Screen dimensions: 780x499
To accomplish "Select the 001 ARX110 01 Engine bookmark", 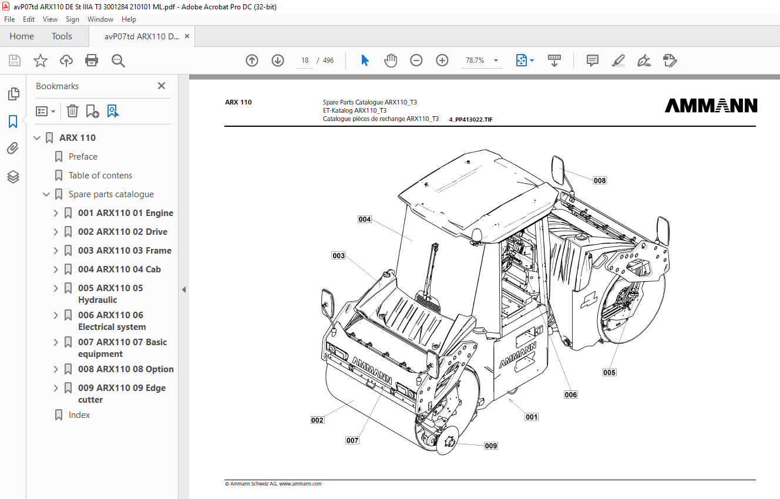I will (x=126, y=213).
